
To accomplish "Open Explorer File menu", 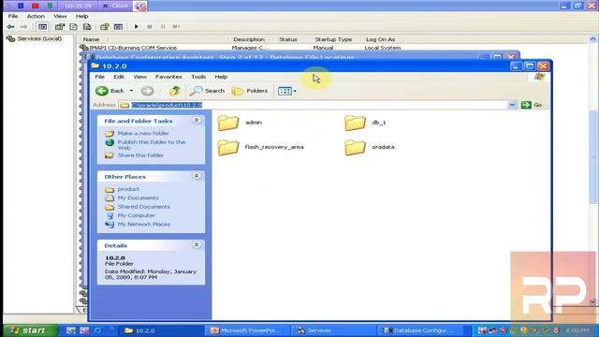I will (100, 77).
